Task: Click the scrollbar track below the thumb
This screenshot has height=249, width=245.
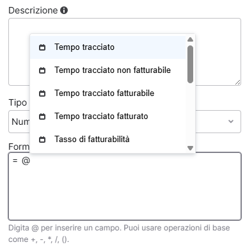Action: point(190,114)
